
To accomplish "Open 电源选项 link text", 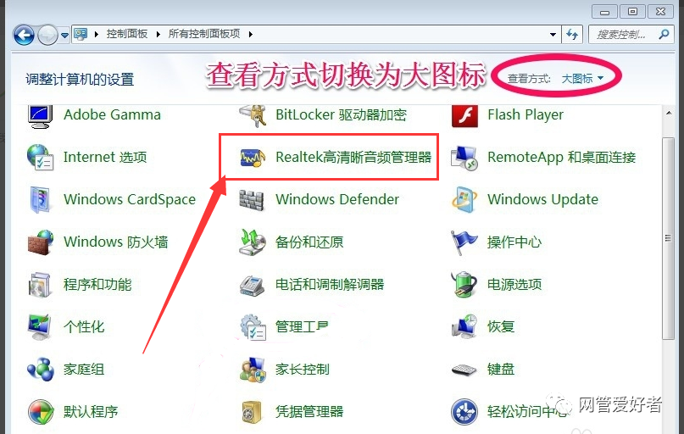I will [514, 285].
